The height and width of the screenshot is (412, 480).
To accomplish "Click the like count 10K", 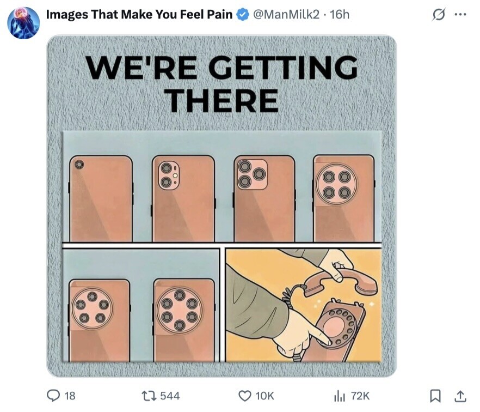I will tap(265, 396).
